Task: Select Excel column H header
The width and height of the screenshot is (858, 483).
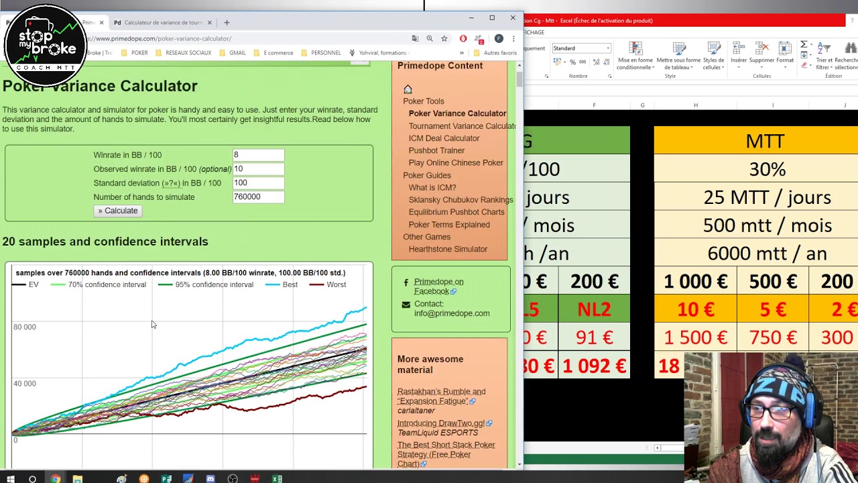Action: (695, 105)
